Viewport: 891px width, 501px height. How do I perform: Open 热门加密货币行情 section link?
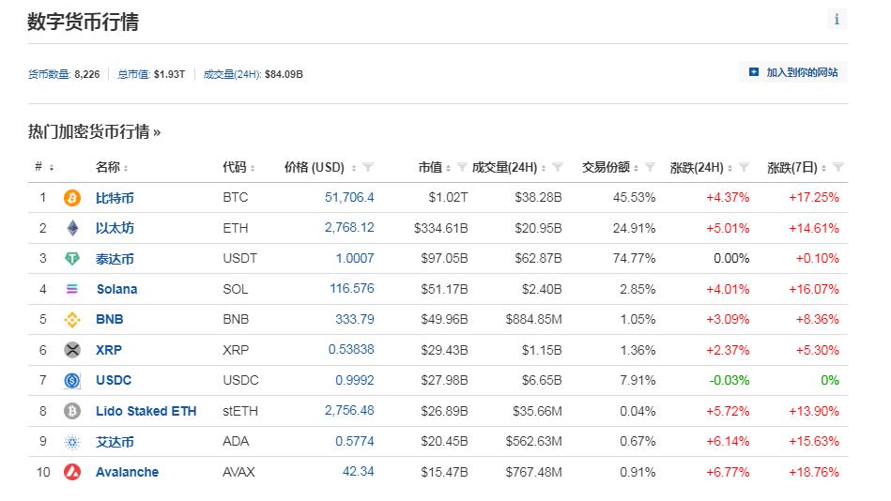tap(94, 131)
